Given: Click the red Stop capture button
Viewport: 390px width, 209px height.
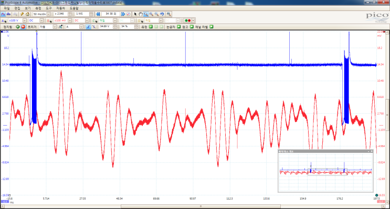Looking at the screenshot, I should tap(23, 27).
